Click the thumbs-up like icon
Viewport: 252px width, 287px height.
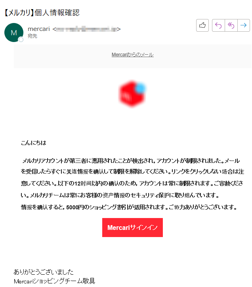pyautogui.click(x=202, y=25)
